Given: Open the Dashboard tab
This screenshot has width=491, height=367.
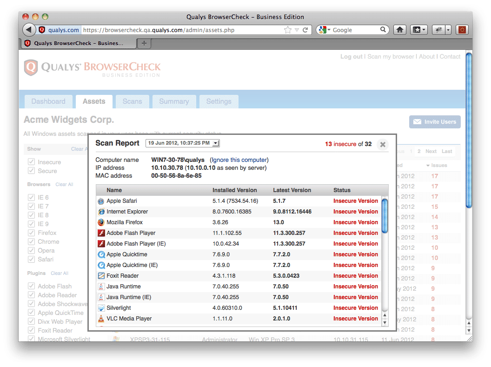Looking at the screenshot, I should (48, 101).
